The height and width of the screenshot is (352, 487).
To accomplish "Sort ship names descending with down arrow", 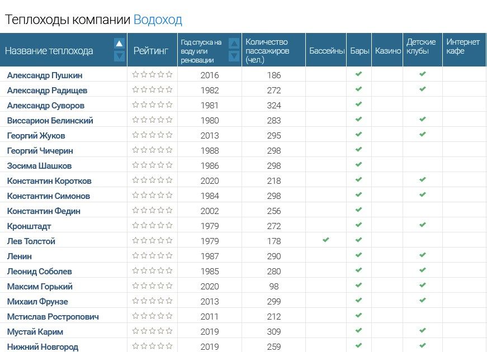I will pos(119,56).
